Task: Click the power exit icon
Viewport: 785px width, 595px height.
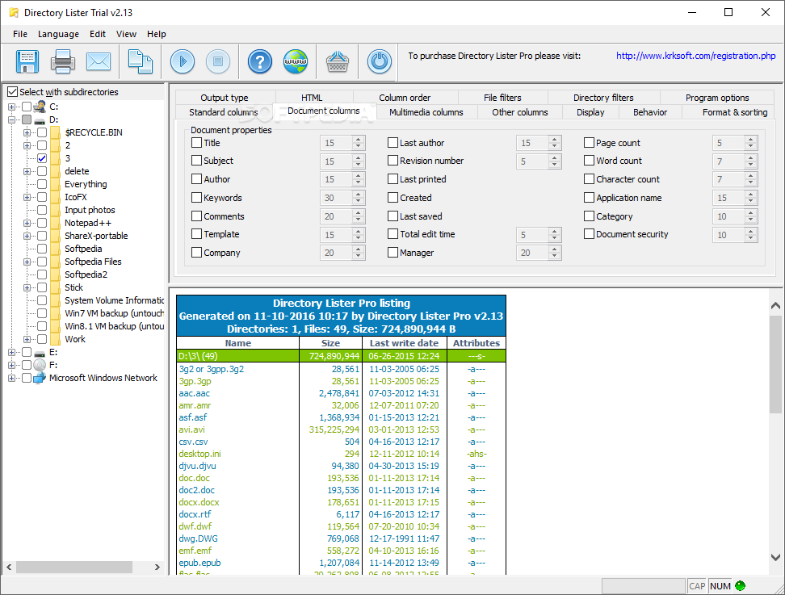Action: pos(380,61)
